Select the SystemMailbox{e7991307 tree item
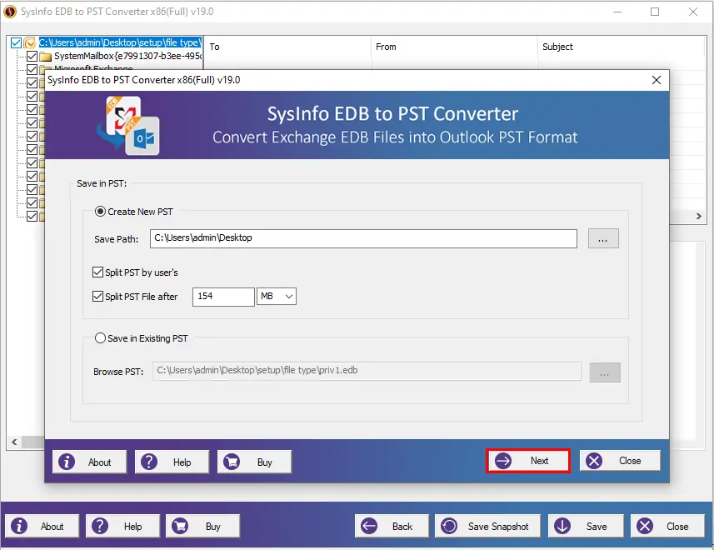Image resolution: width=714 pixels, height=550 pixels. [128, 56]
